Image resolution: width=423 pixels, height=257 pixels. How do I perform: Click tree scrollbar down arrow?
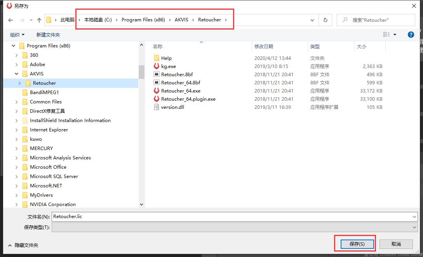[x=142, y=205]
